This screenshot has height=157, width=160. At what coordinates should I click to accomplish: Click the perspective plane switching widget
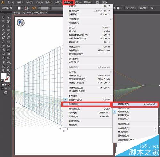(x=20, y=23)
